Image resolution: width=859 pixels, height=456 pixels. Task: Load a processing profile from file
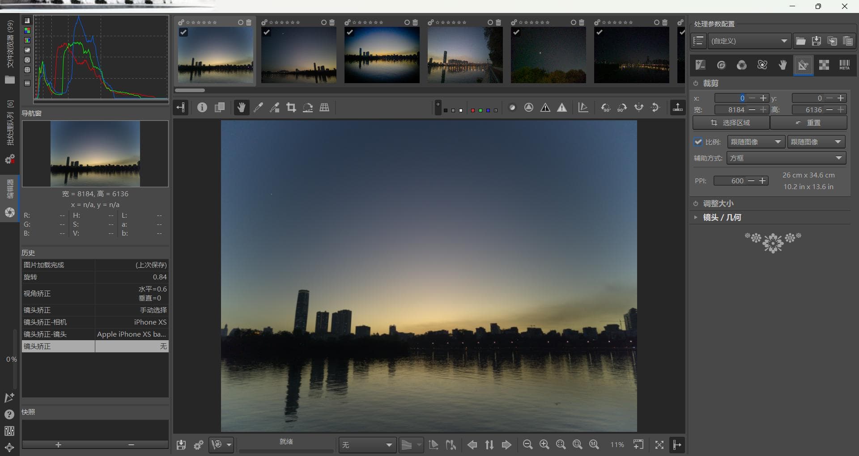tap(801, 41)
